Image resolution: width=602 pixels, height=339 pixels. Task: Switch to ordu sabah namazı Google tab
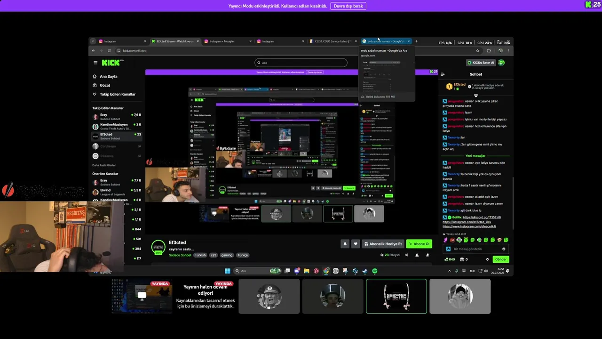386,41
